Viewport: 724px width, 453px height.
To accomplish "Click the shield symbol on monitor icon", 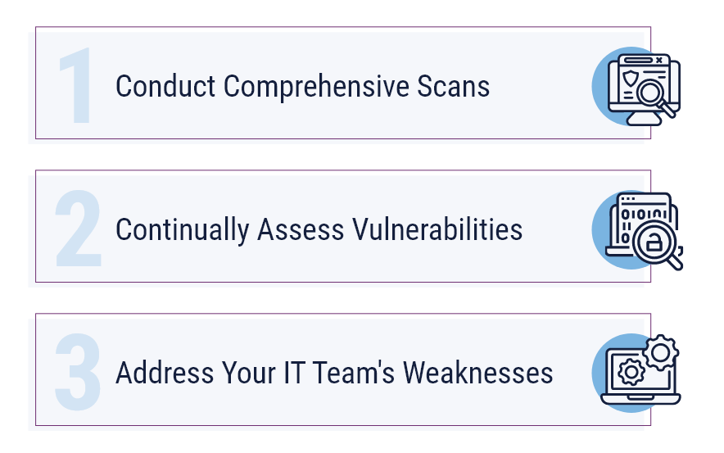I will click(x=629, y=79).
